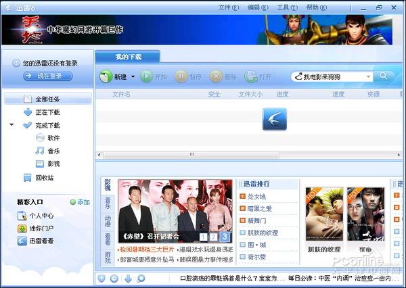Screen dimensions: 406x288
Task: Click the 宿命 movie poster
Action: coord(365,214)
